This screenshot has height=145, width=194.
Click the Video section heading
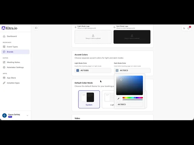(77, 118)
